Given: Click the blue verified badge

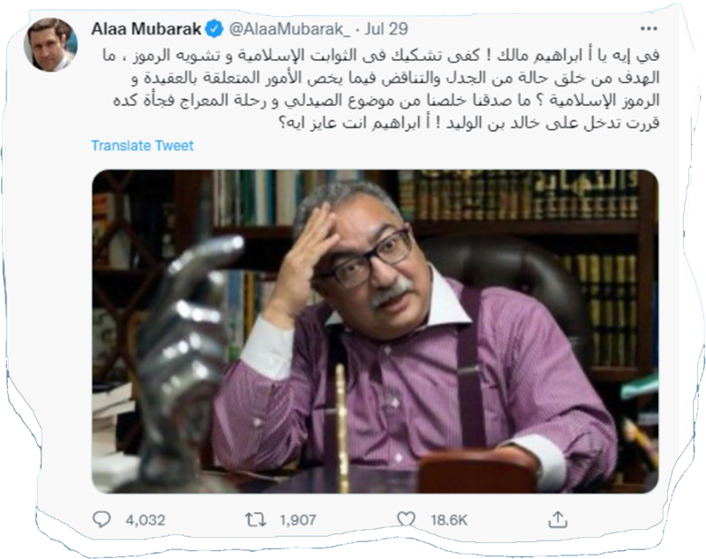Looking at the screenshot, I should (214, 29).
